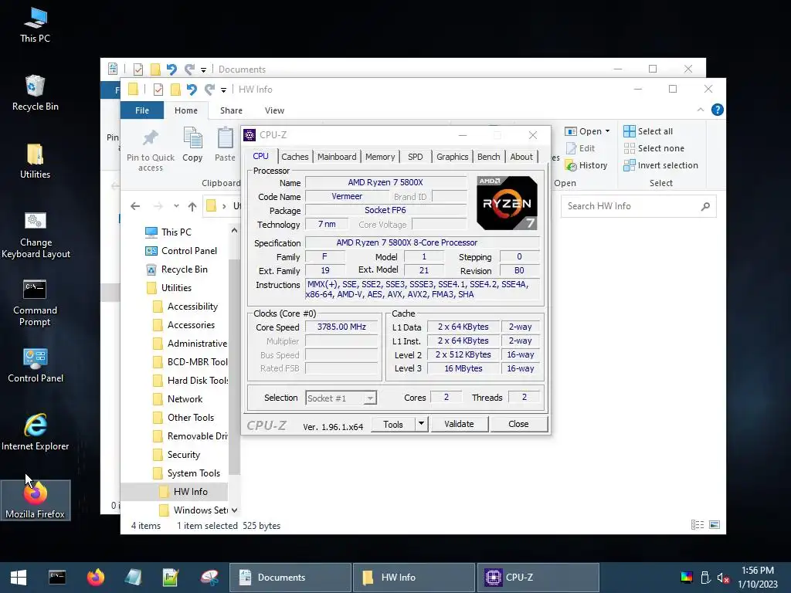791x593 pixels.
Task: Launch Mozilla Firefox desktop icon
Action: tap(36, 500)
